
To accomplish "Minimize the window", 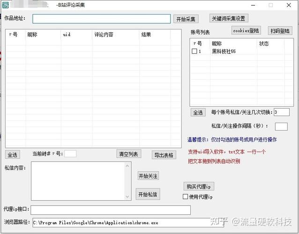I will coord(253,5).
